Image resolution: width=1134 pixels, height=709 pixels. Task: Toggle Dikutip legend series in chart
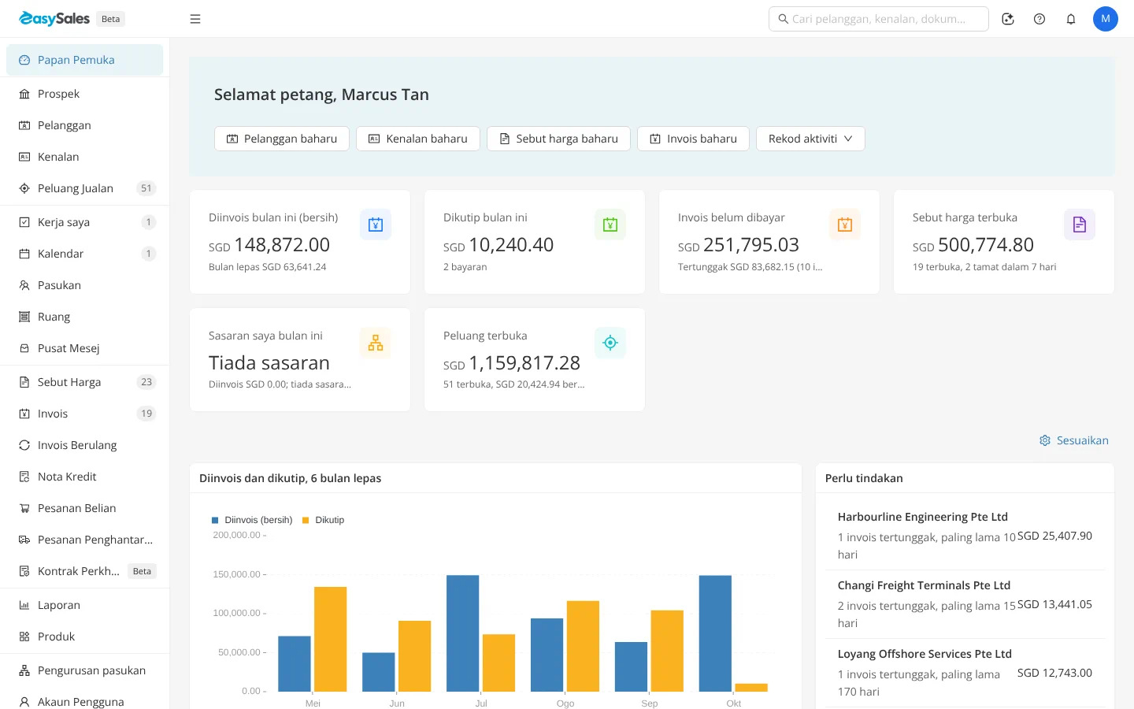pos(324,520)
